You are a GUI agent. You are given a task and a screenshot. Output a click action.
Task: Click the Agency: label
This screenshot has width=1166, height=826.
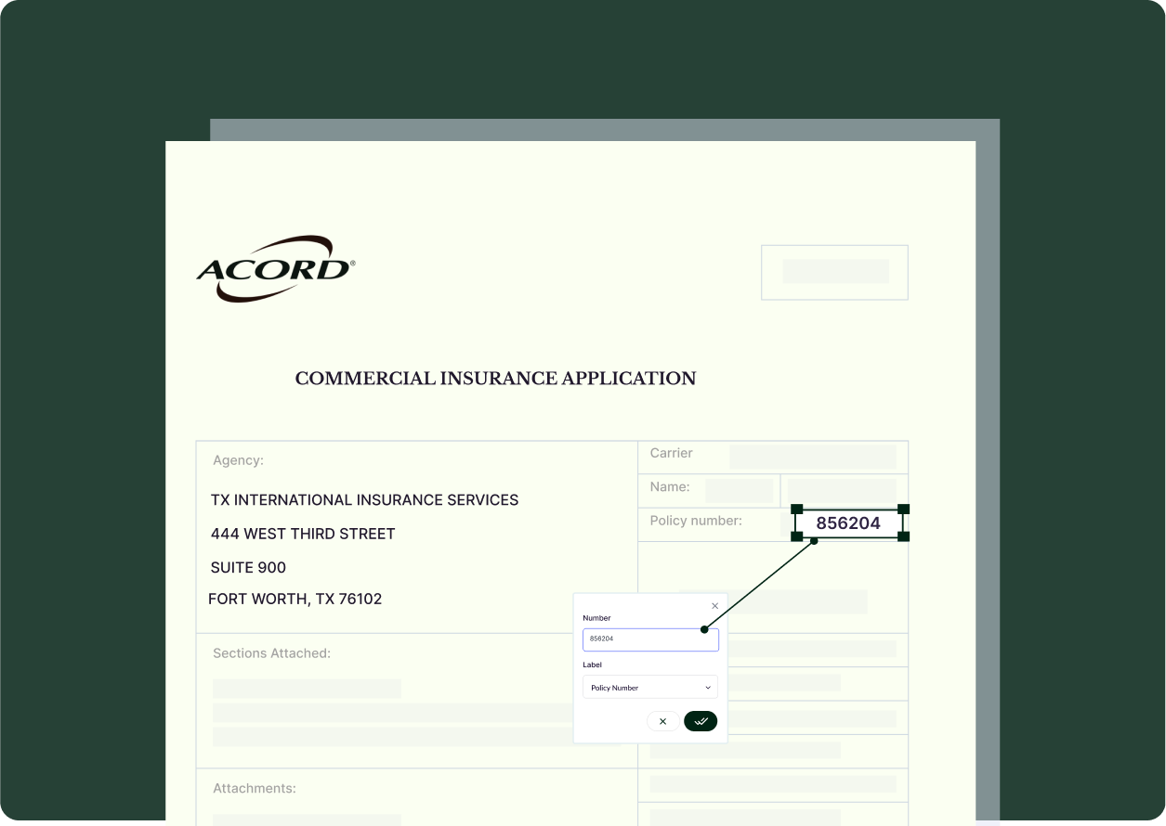click(238, 460)
